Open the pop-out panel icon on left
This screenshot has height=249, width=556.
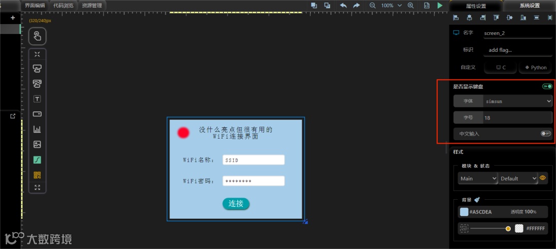coord(13,116)
